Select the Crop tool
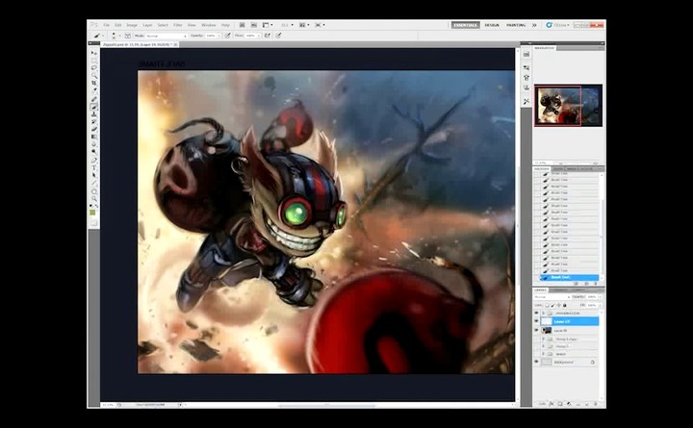Image resolution: width=693 pixels, height=428 pixels. [93, 83]
